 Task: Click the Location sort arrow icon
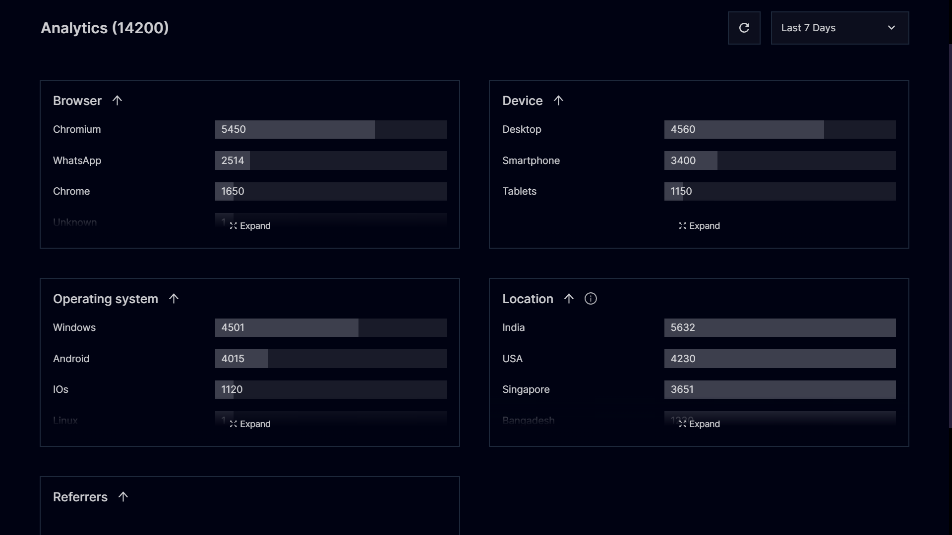tap(569, 299)
